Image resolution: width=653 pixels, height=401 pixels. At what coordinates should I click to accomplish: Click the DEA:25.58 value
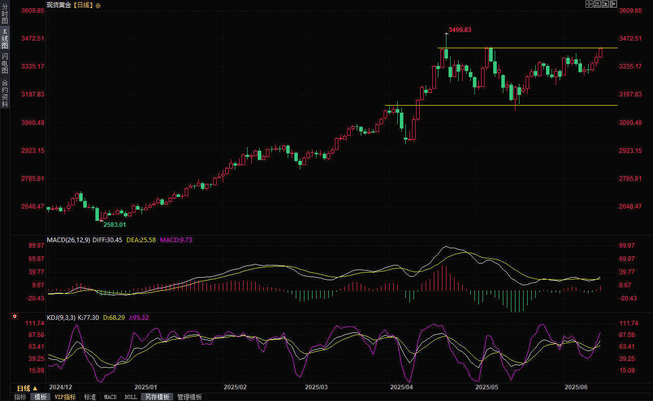pyautogui.click(x=141, y=240)
